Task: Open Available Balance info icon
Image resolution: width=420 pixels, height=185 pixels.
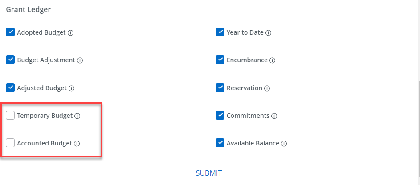Action: point(284,144)
